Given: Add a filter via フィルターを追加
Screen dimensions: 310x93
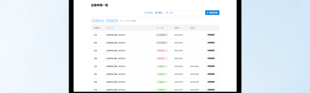Looking at the screenshot, I should (128, 21).
